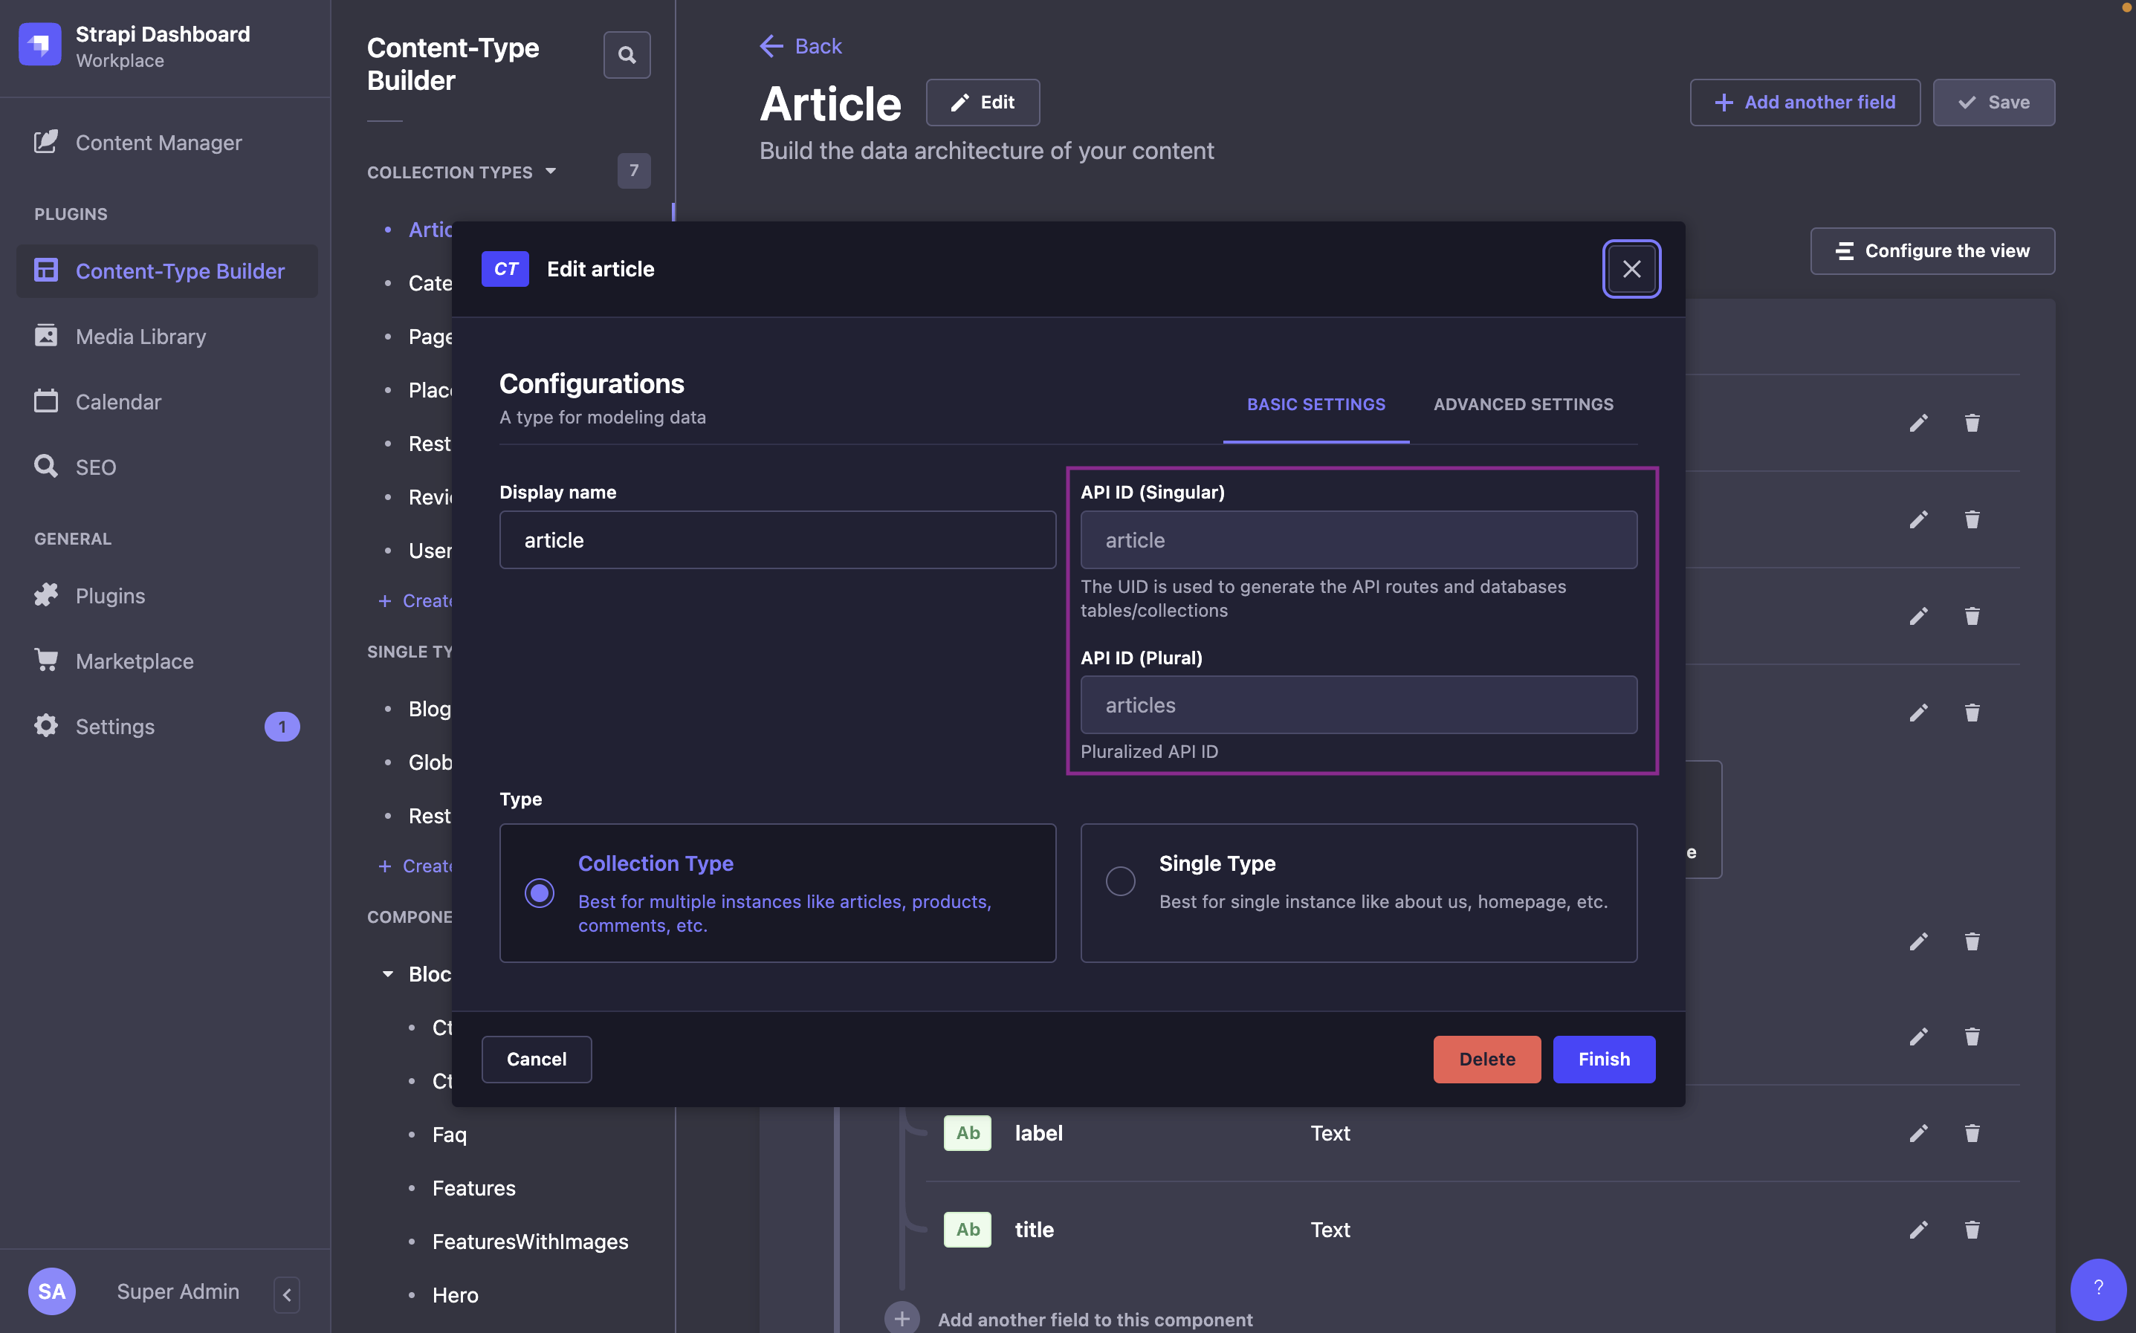Collapse the Bloc component tree item
This screenshot has width=2136, height=1333.
coord(389,973)
